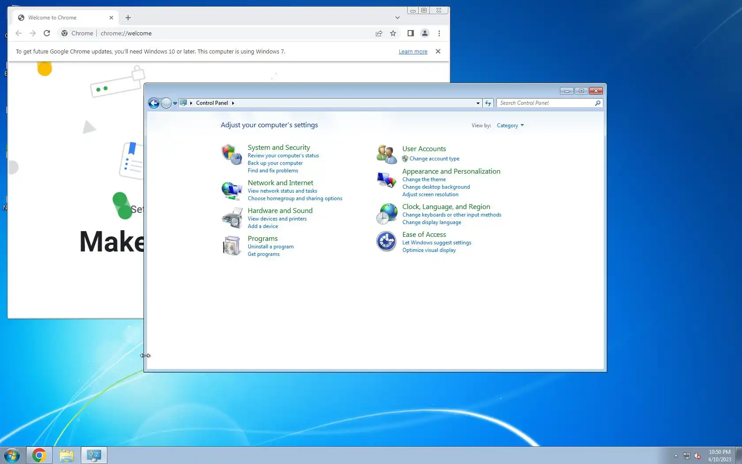The width and height of the screenshot is (742, 464).
Task: Expand the breadcrumb arrow before Control Panel
Action: [x=191, y=103]
